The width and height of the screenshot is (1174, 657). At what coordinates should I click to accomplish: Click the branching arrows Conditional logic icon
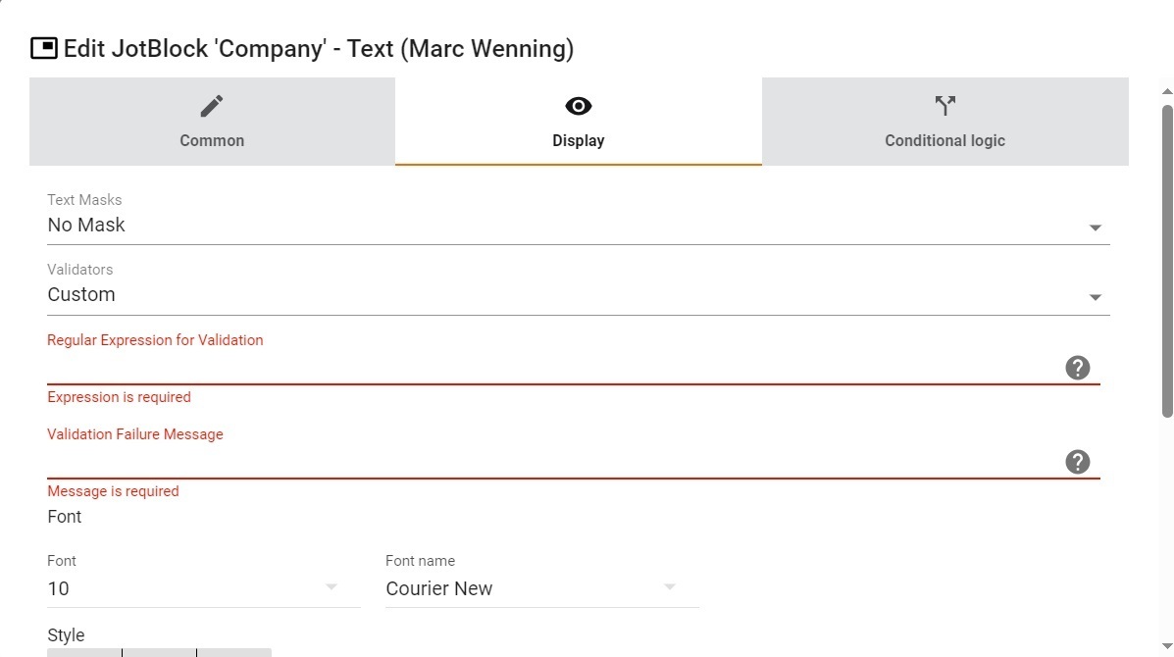click(944, 106)
